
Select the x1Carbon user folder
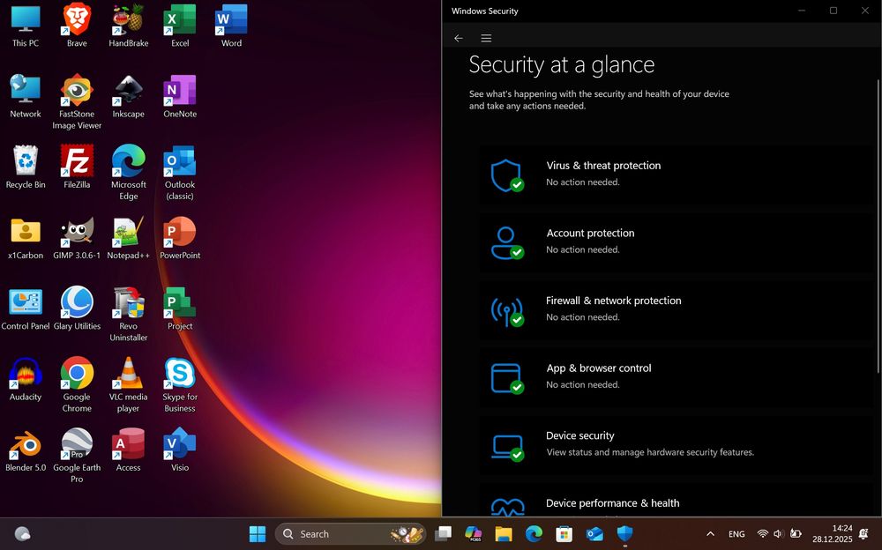pos(26,238)
